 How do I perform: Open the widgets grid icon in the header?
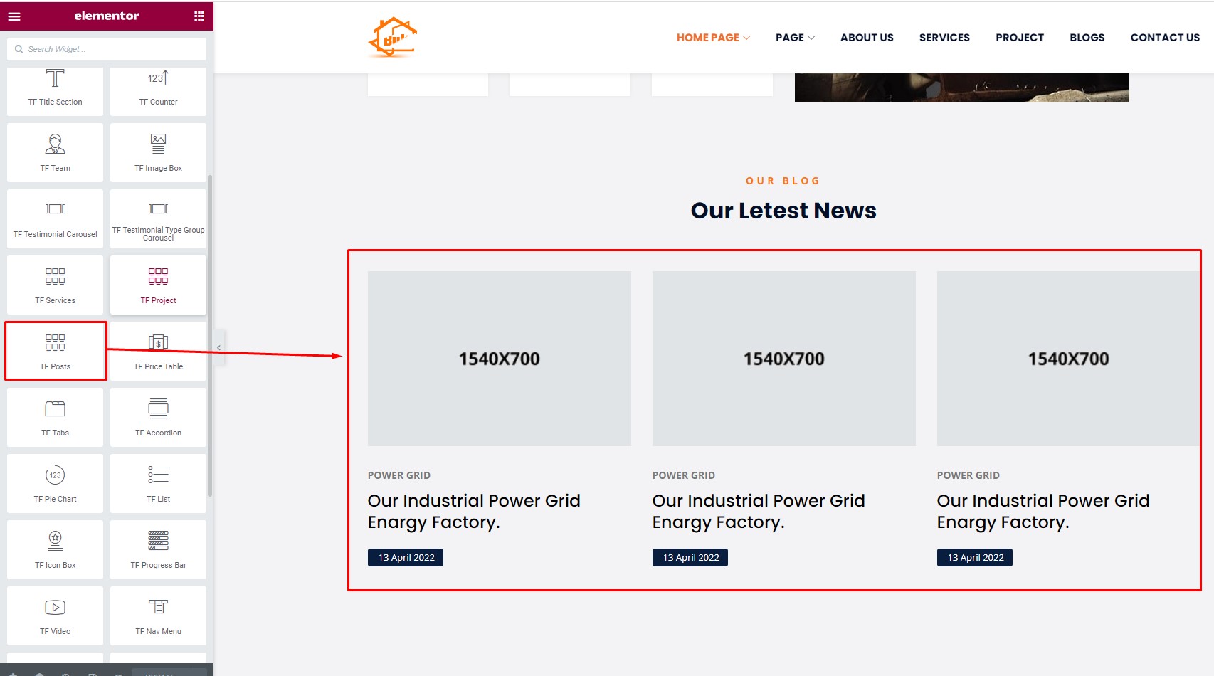click(x=199, y=16)
